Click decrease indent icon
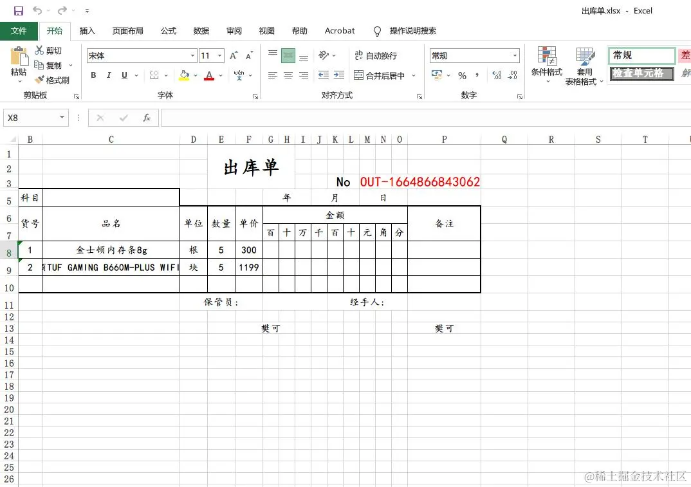This screenshot has width=691, height=487. (x=324, y=75)
